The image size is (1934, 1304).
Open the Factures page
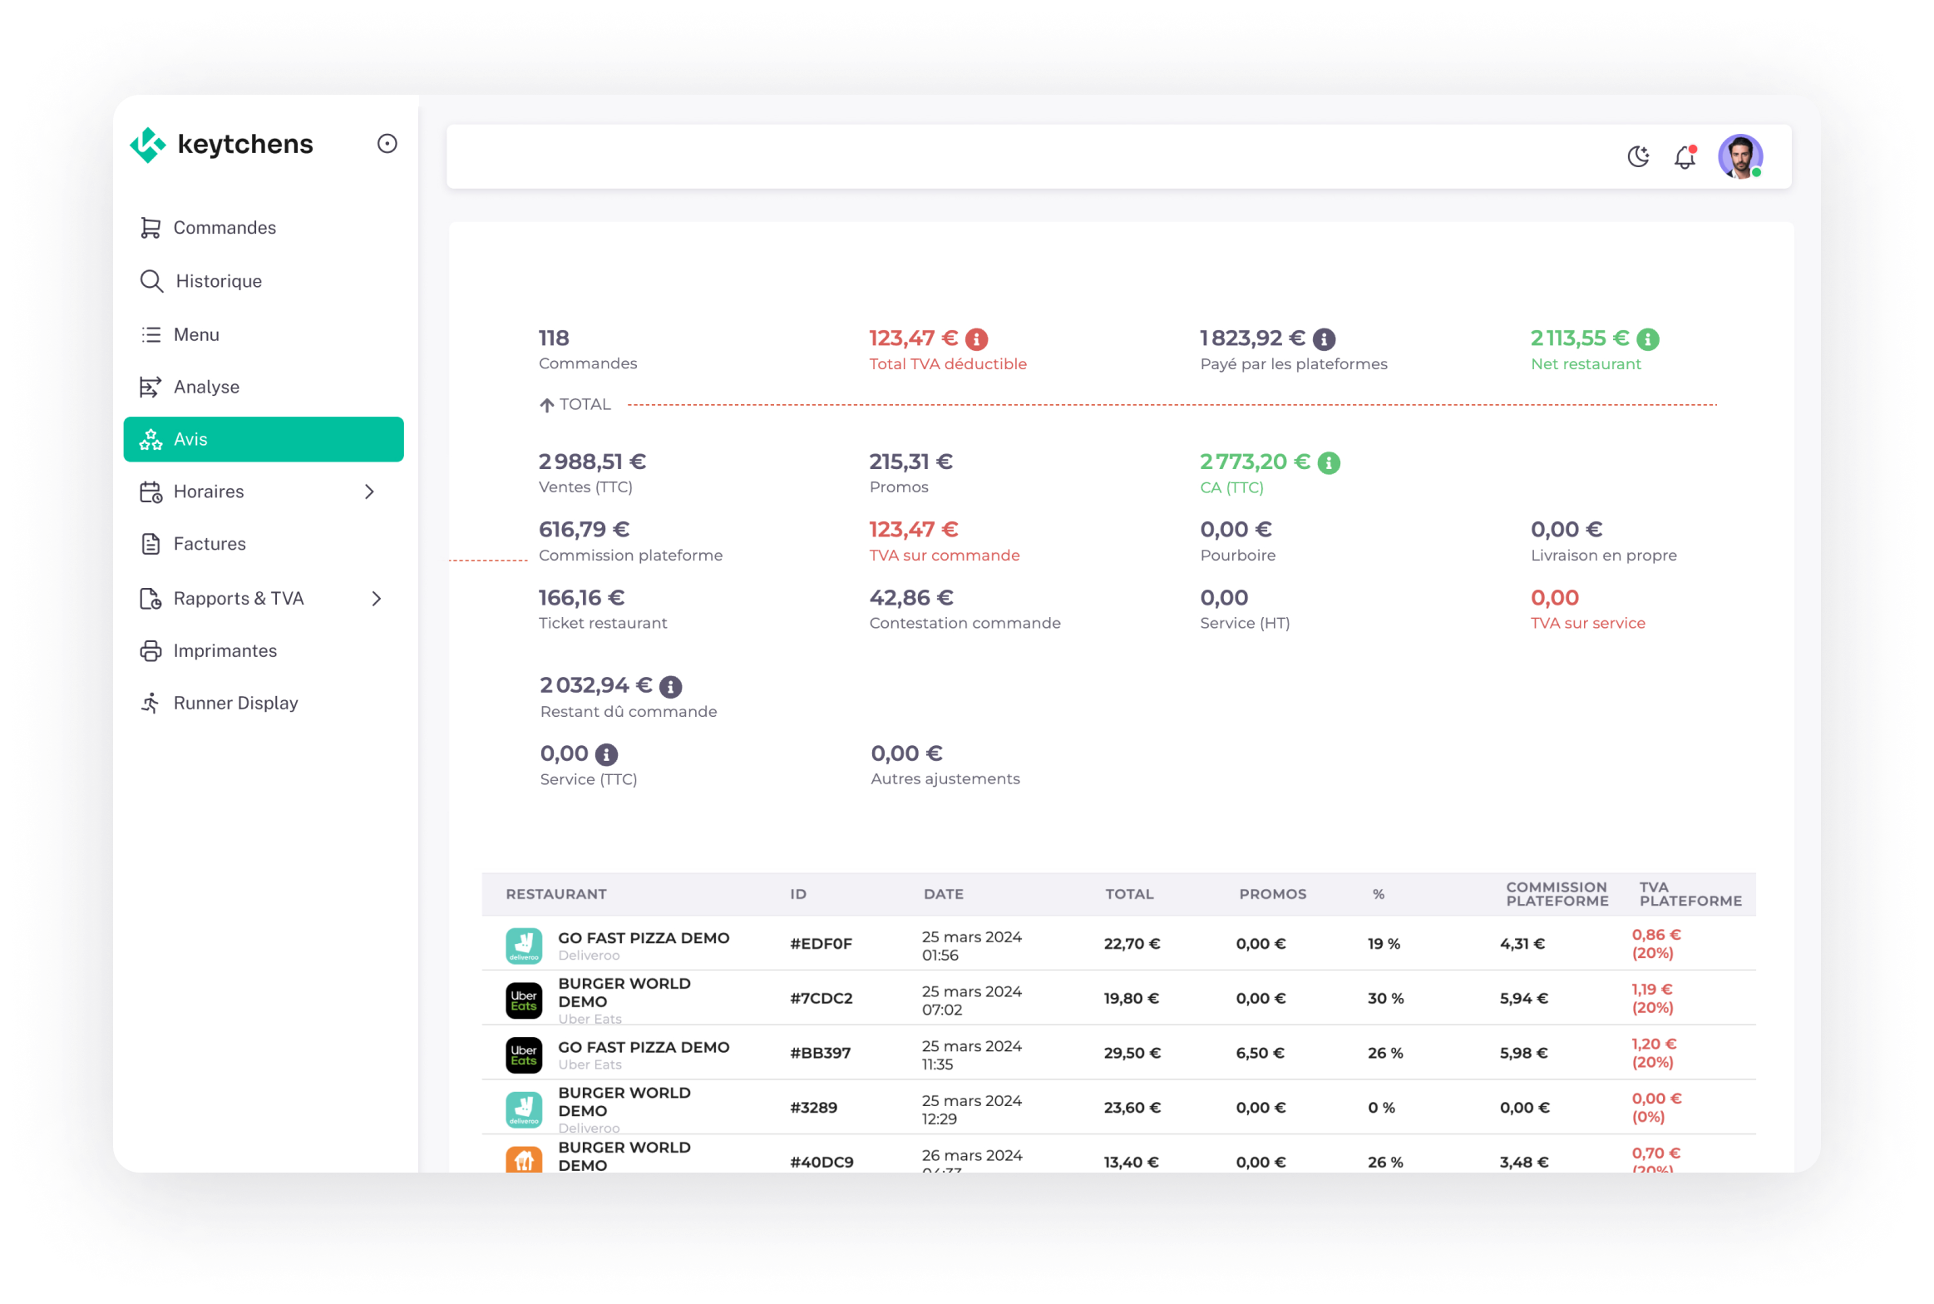click(210, 544)
